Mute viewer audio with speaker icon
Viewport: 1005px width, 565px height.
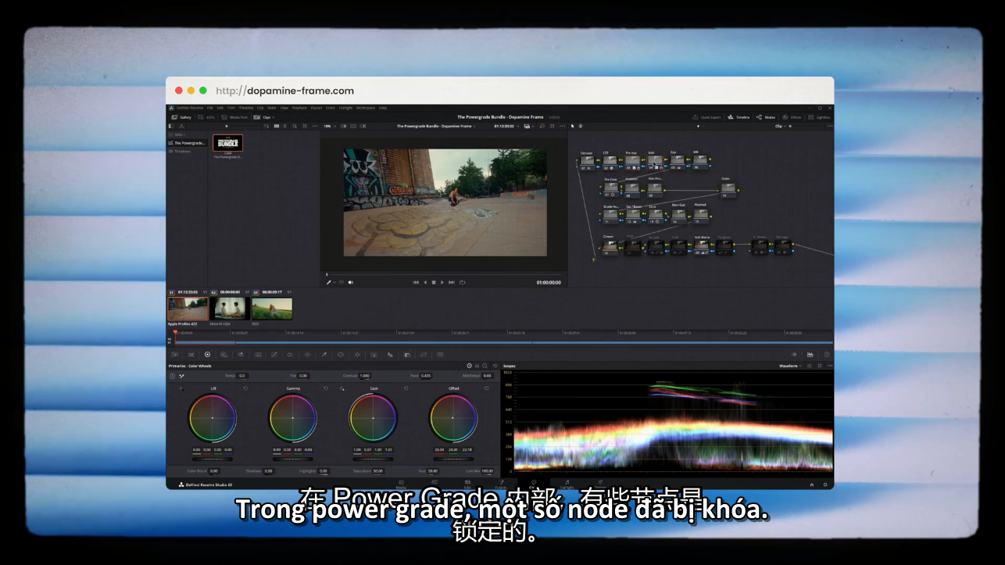point(351,282)
